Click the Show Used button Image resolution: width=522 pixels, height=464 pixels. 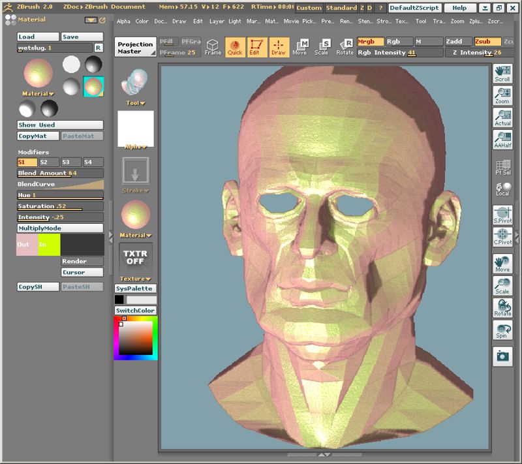(x=60, y=125)
